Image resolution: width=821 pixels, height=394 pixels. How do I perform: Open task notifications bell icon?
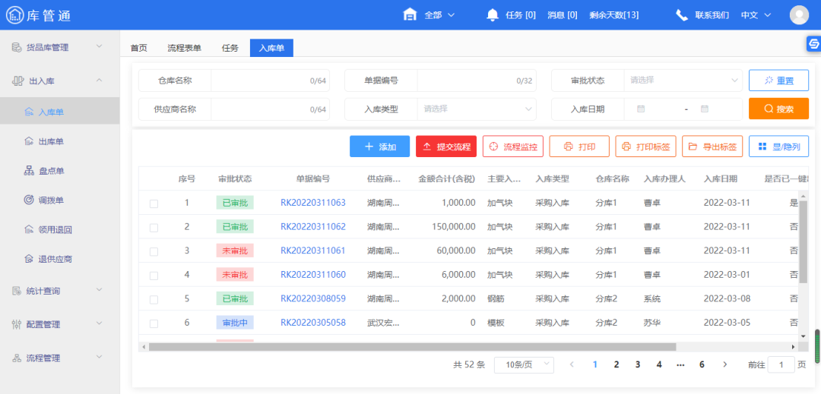tap(493, 14)
